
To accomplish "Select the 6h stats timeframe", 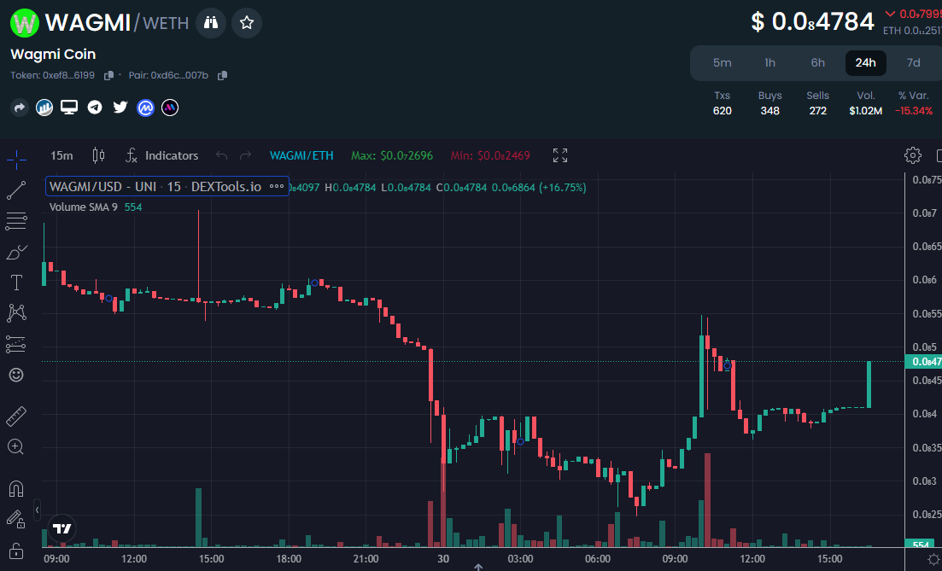I will pyautogui.click(x=817, y=63).
